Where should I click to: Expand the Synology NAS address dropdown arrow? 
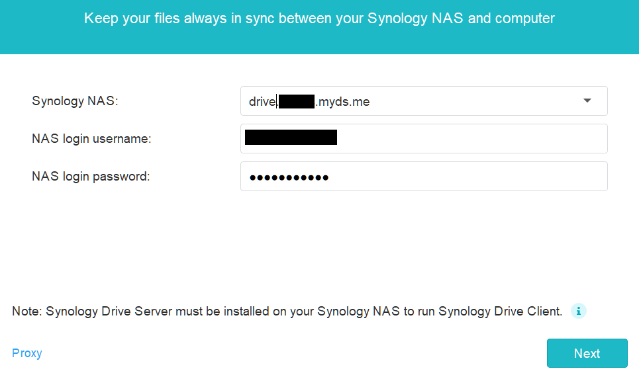click(587, 101)
